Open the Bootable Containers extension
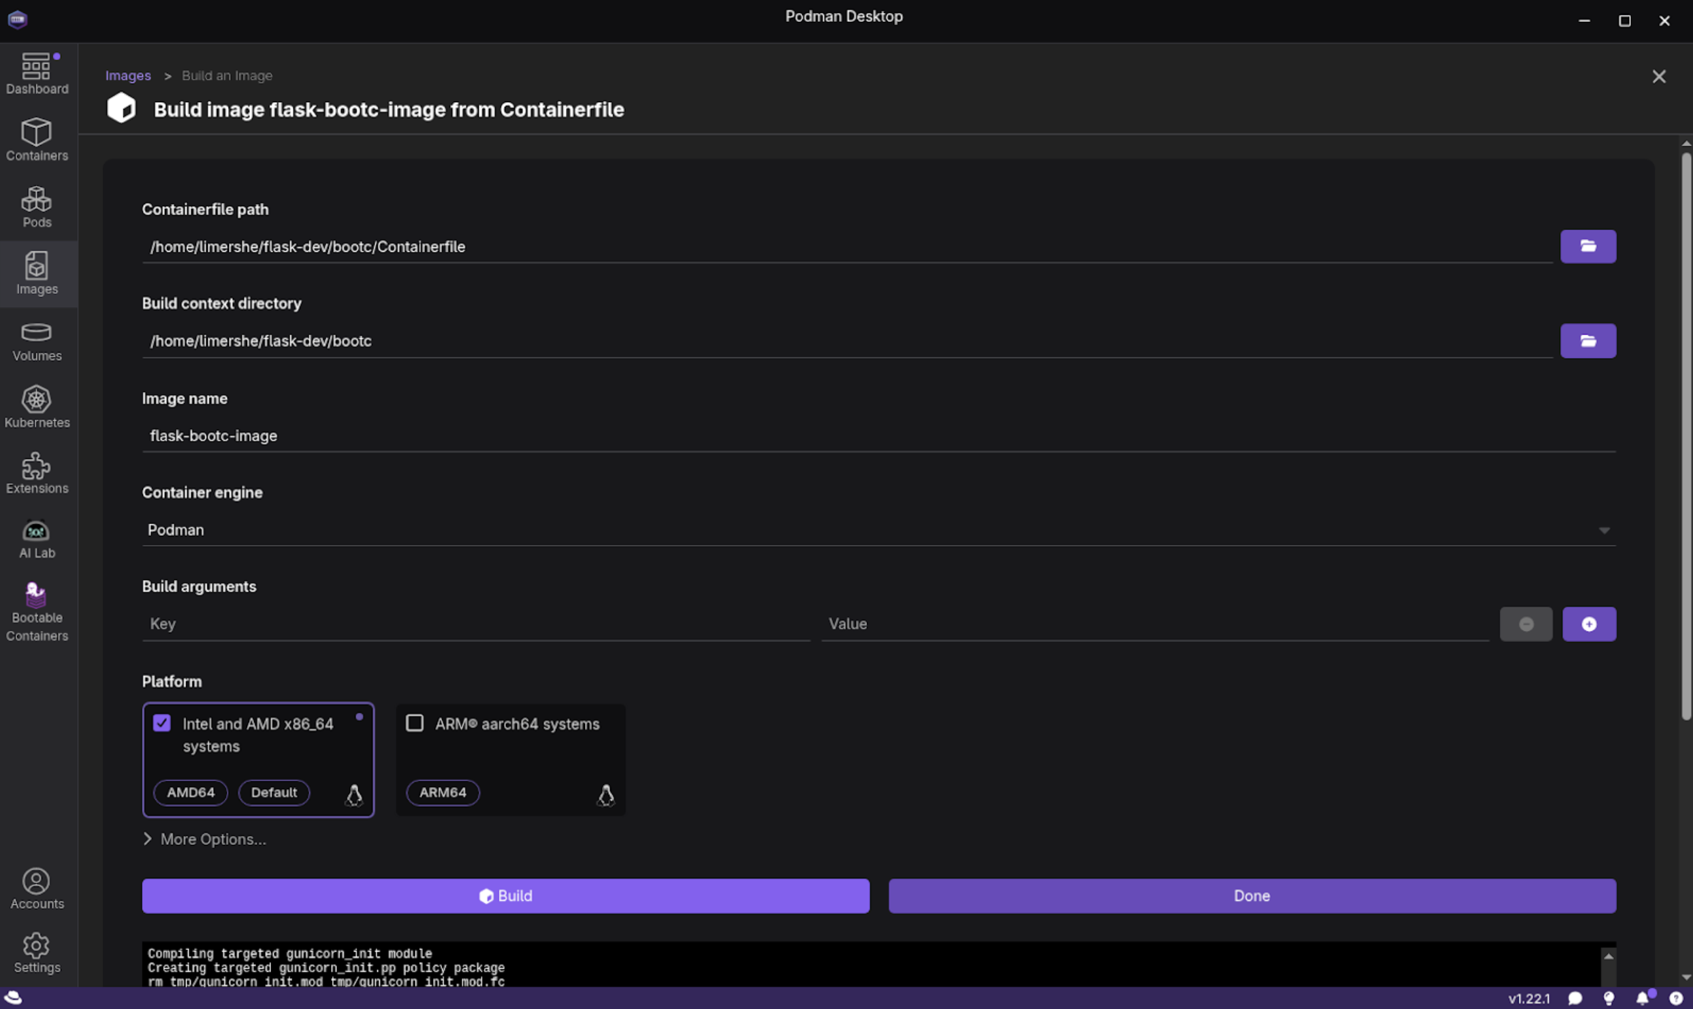Image resolution: width=1693 pixels, height=1009 pixels. (x=37, y=611)
